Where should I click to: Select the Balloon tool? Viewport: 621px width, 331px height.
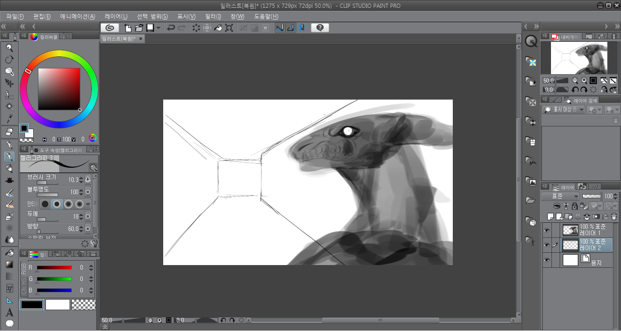[x=9, y=324]
